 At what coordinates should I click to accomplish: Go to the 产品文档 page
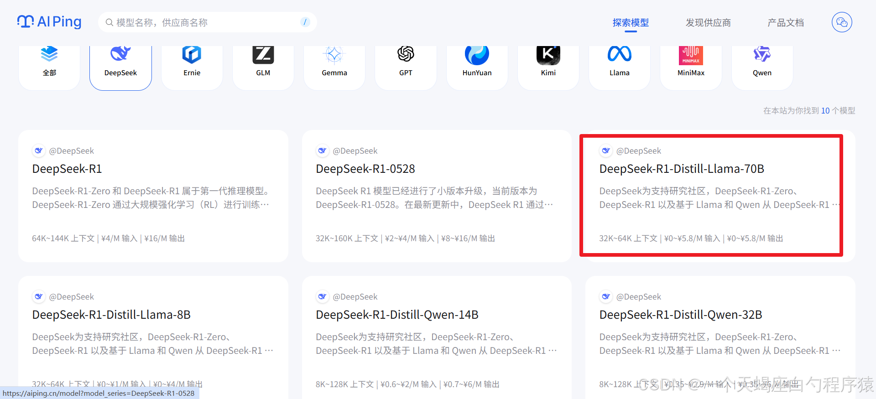coord(785,23)
